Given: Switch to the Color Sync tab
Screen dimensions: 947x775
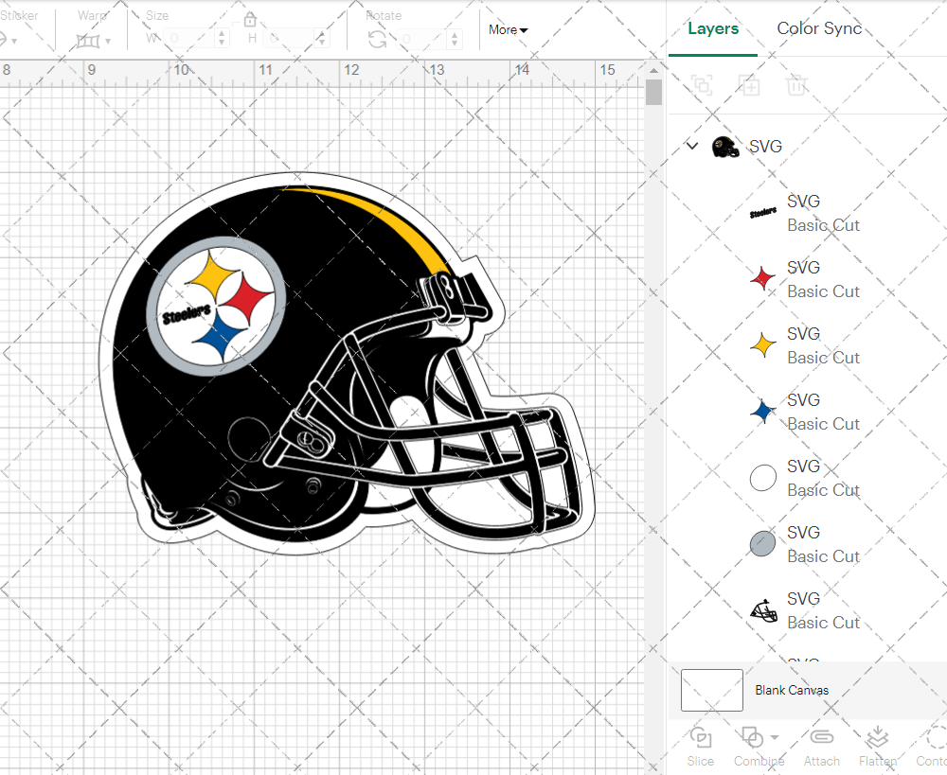Looking at the screenshot, I should (819, 28).
